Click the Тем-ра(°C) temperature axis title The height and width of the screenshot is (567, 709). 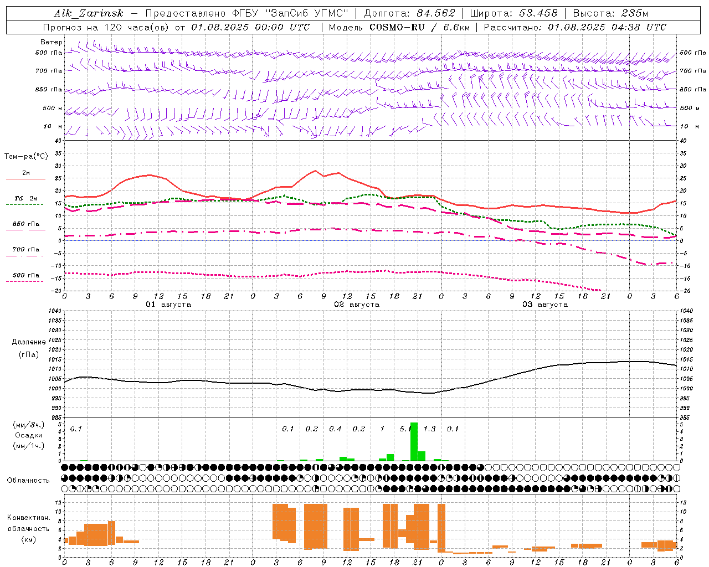tap(26, 157)
